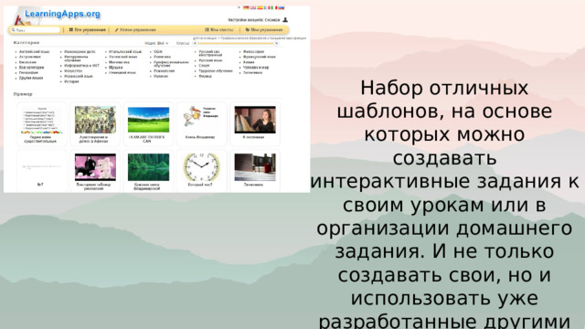Select category 'Информатика и ИКТ'

81,66
